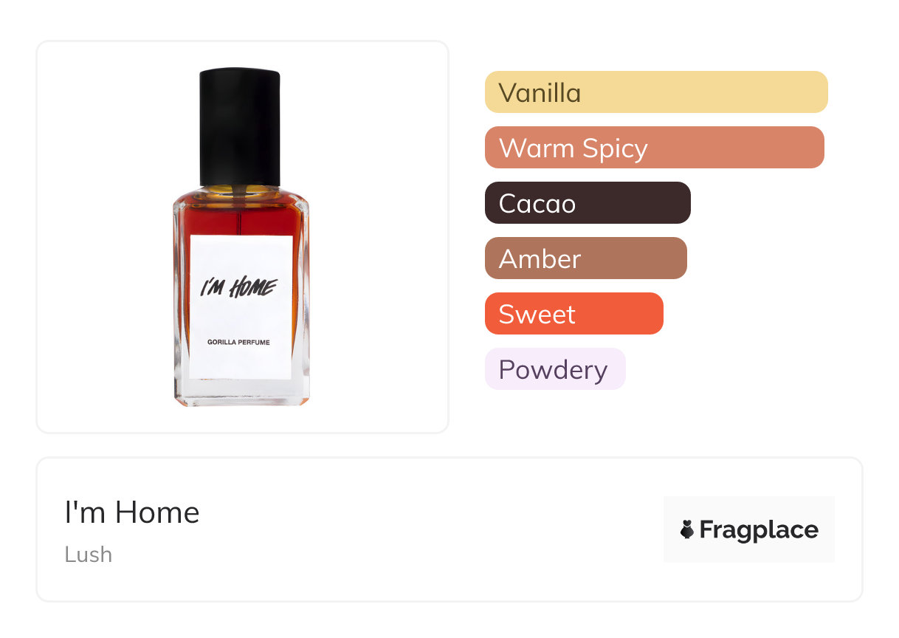This screenshot has height=638, width=899.
Task: Click the word Spicy in Warm Spicy bar
Action: point(614,148)
